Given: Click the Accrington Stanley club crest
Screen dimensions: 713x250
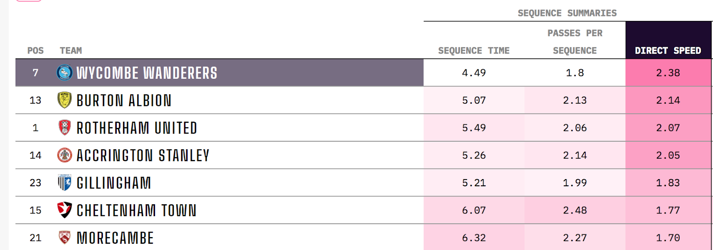Looking at the screenshot, I should pos(65,155).
